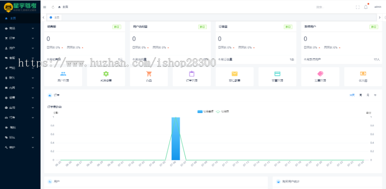Select the 年 chart range
This screenshot has height=189, width=386.
[375, 95]
